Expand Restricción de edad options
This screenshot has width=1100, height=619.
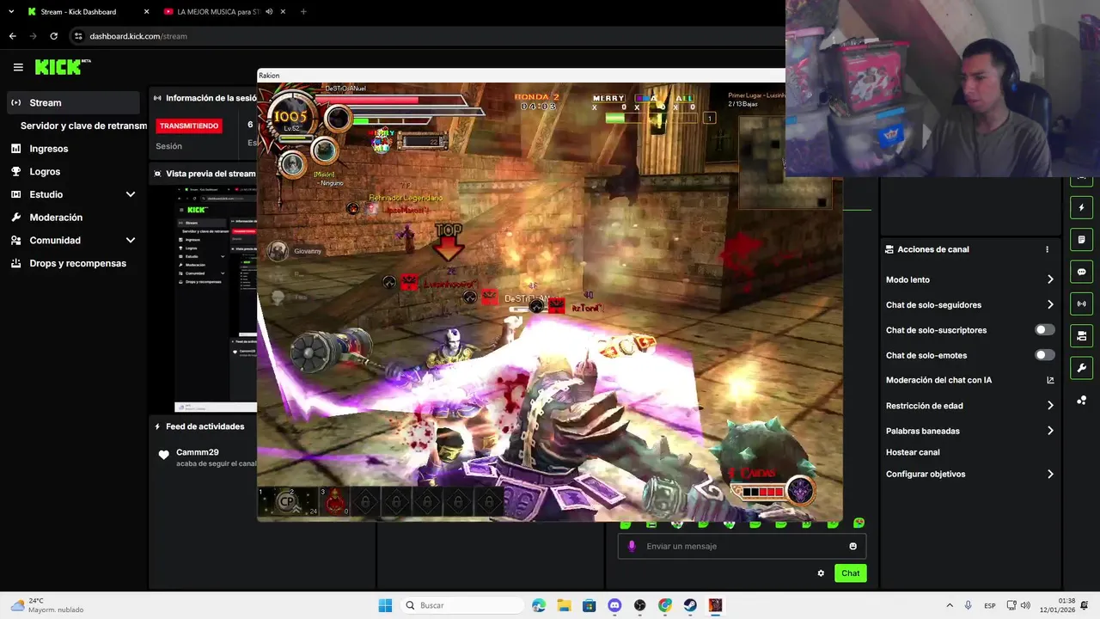pos(1050,406)
